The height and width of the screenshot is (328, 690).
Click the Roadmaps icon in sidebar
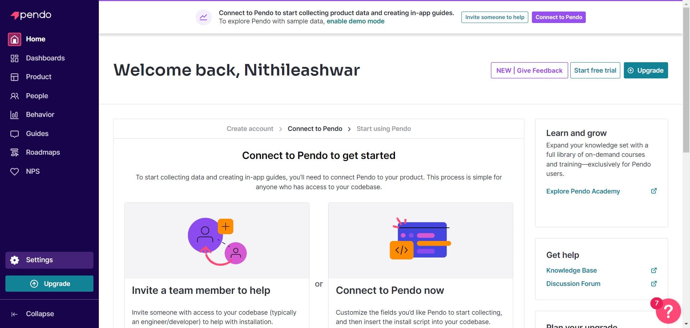click(14, 152)
